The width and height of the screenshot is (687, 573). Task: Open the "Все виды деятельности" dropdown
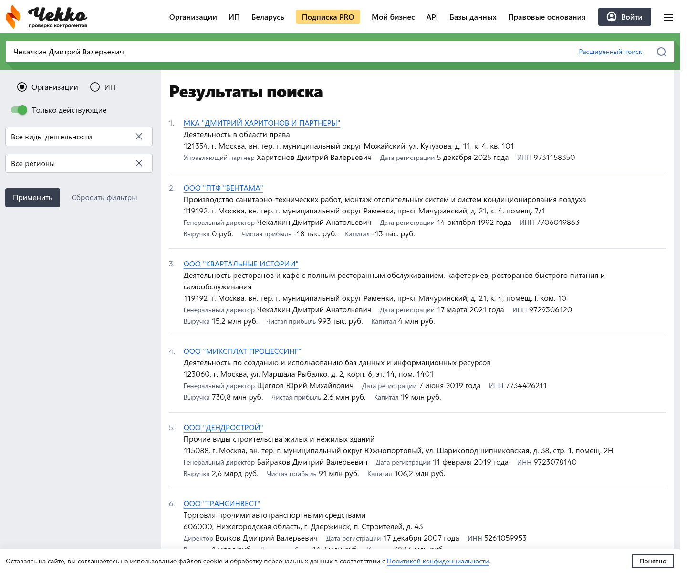point(79,137)
